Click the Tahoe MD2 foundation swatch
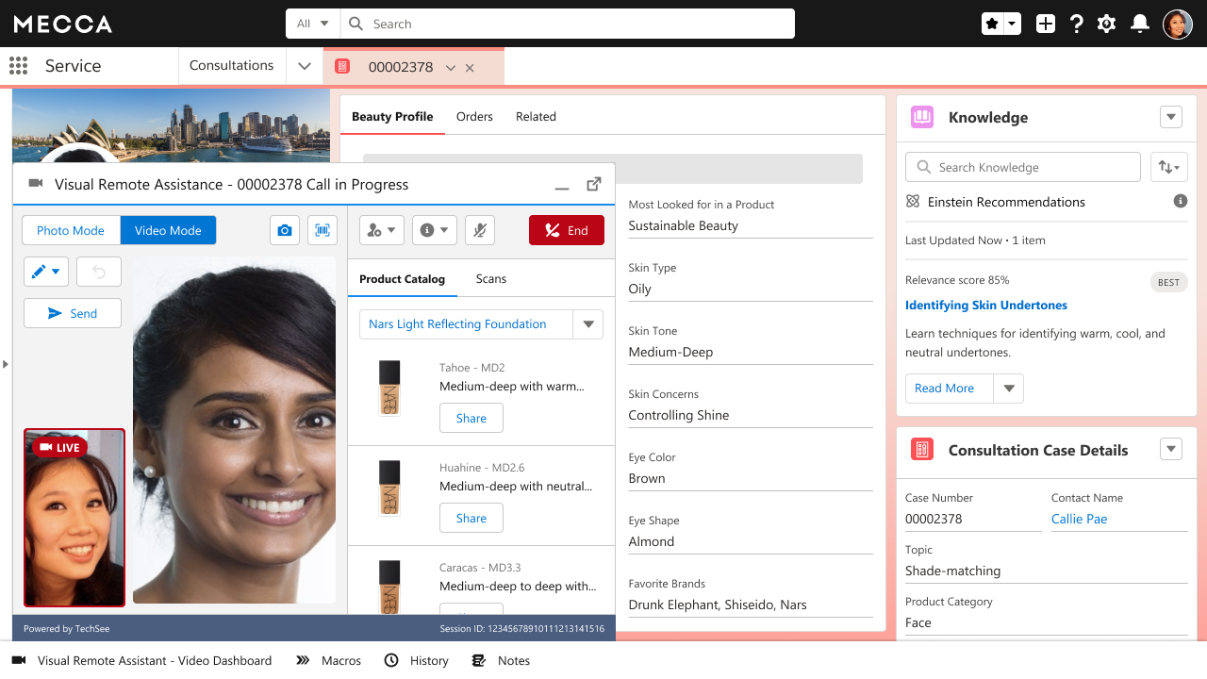The width and height of the screenshot is (1207, 679). tap(389, 388)
